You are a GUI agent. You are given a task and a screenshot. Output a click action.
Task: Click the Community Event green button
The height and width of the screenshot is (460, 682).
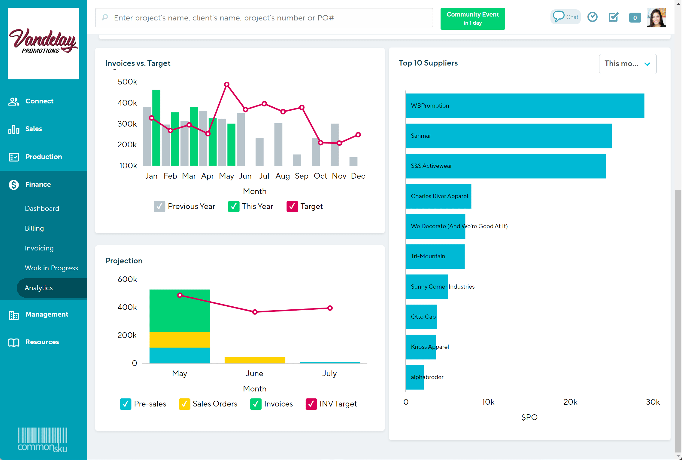tap(472, 19)
